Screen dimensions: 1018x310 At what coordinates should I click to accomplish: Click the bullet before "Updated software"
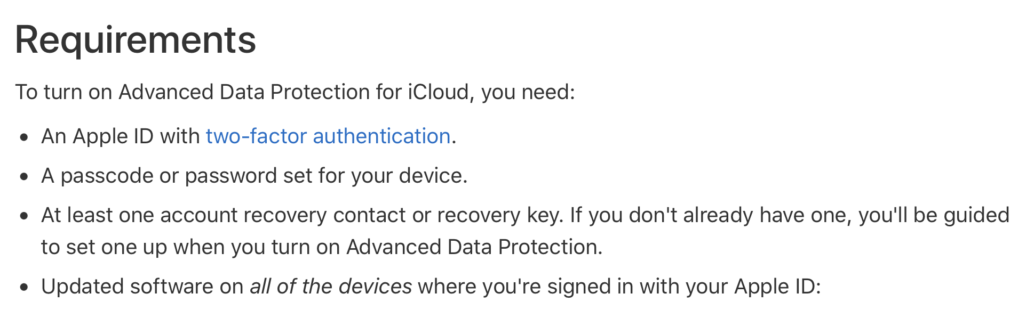(24, 288)
